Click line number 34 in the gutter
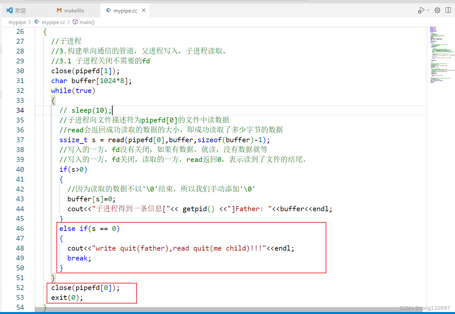This screenshot has height=314, width=455. [20, 110]
